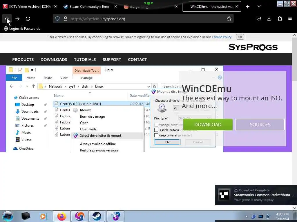
Task: Open the taskbar clock showing 4:00 PM
Action: tap(282, 216)
